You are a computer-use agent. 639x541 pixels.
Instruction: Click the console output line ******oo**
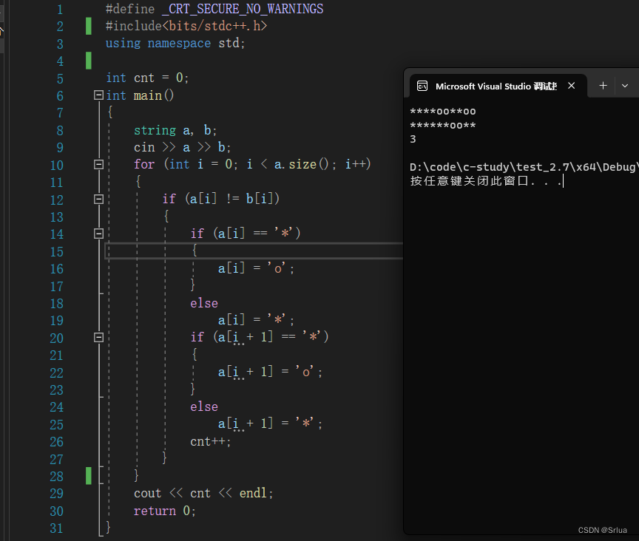[x=442, y=126]
